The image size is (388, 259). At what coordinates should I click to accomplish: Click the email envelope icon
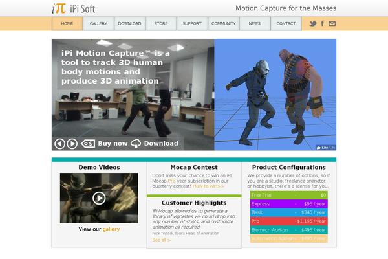(x=332, y=23)
